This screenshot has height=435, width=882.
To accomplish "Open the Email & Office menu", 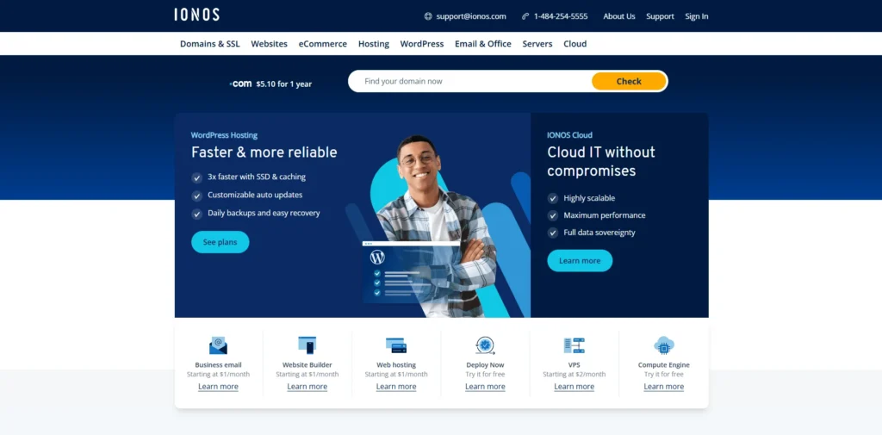I will 483,44.
